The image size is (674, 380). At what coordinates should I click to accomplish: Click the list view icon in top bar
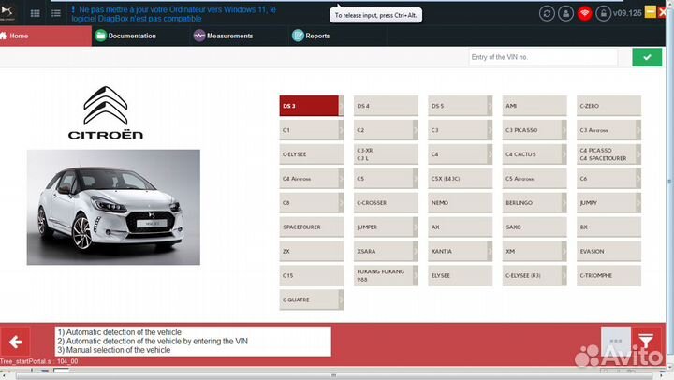click(x=57, y=14)
